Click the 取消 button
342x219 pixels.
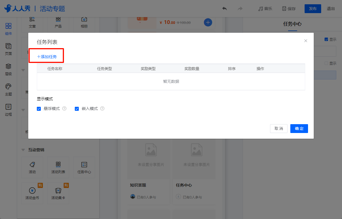[279, 128]
